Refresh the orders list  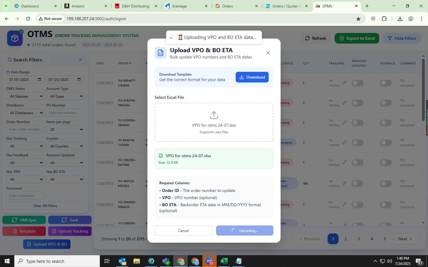pos(316,38)
